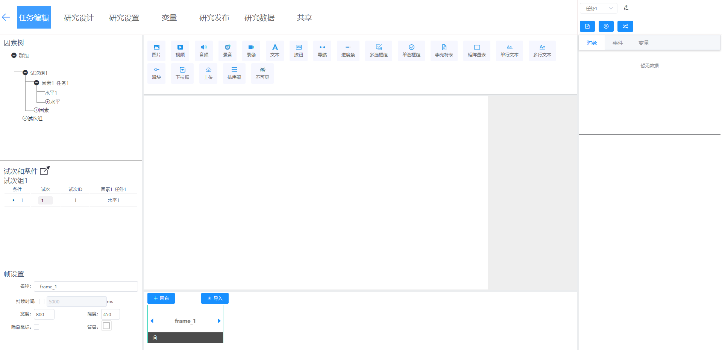This screenshot has height=350, width=722.
Task: Click the preview play icon button
Action: [x=606, y=26]
